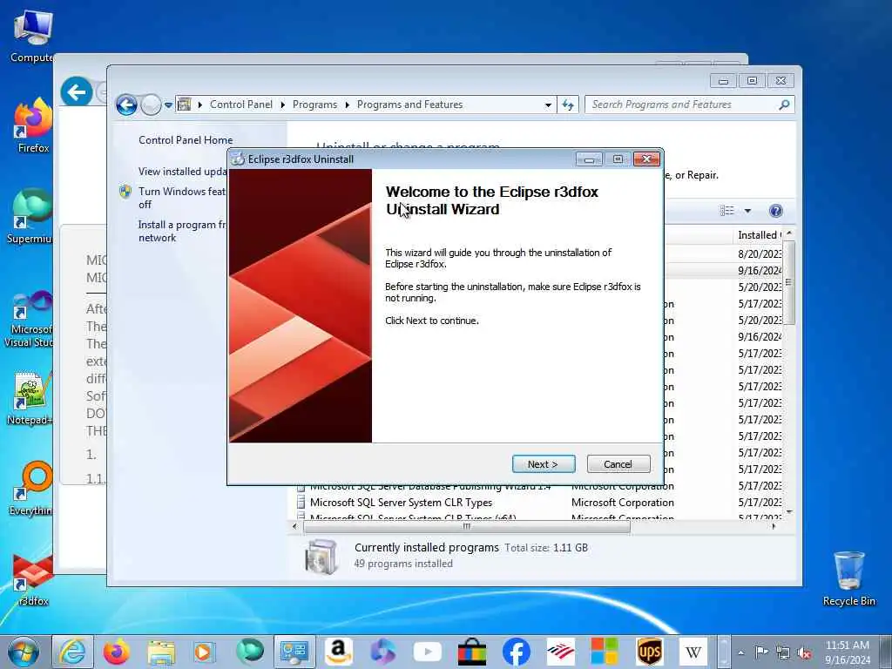
Task: Switch to Control Panel taskbar button
Action: pyautogui.click(x=294, y=652)
